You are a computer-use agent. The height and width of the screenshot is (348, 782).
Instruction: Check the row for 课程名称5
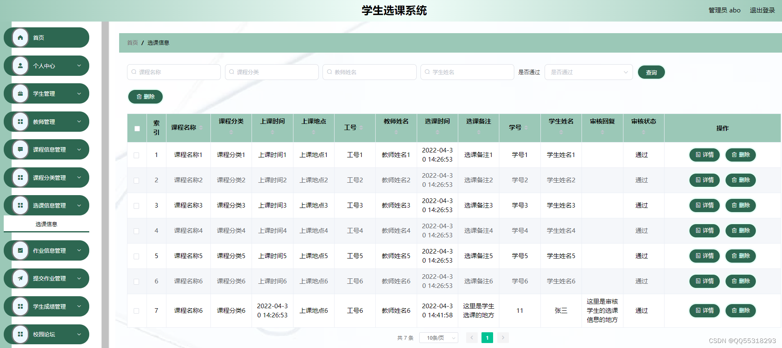pyautogui.click(x=136, y=256)
